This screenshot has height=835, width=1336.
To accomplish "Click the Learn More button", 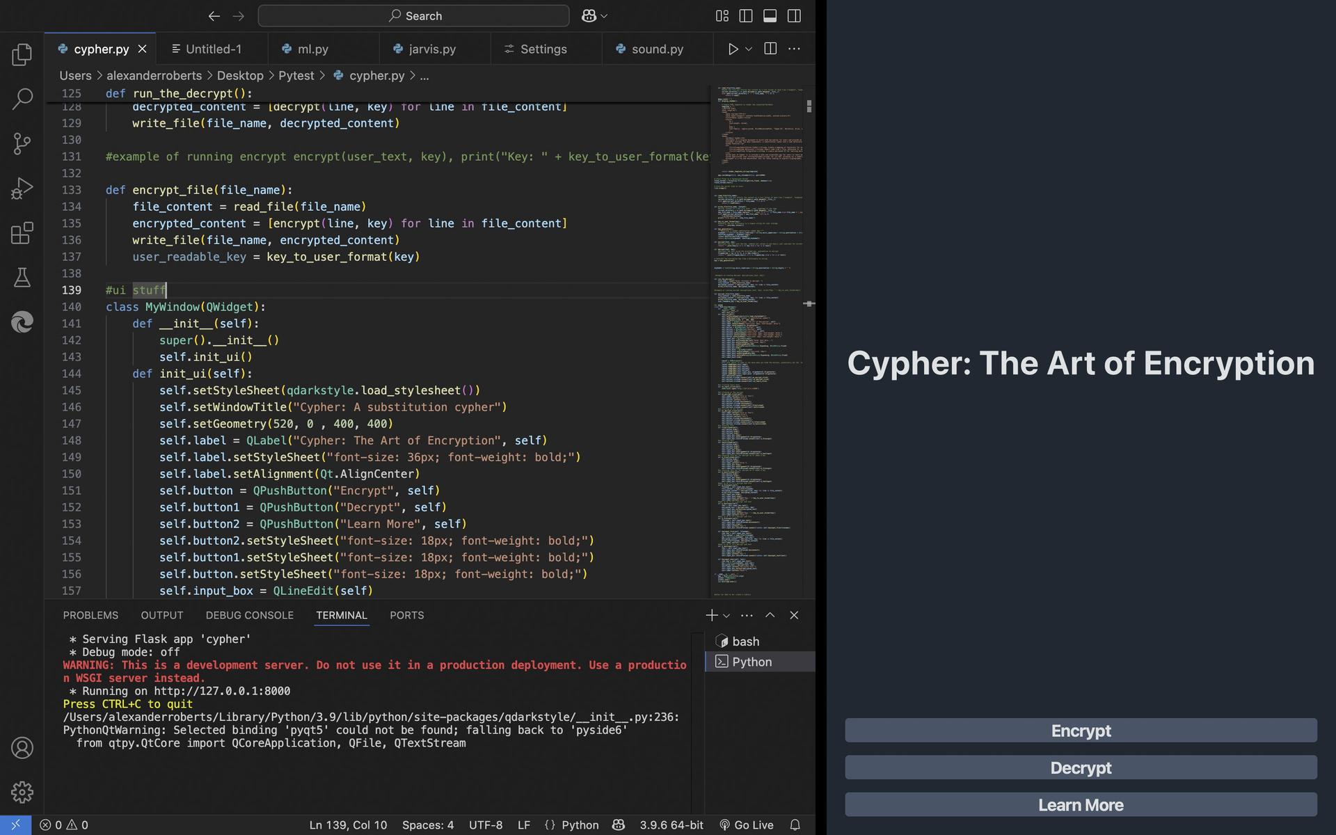I will 1081,805.
